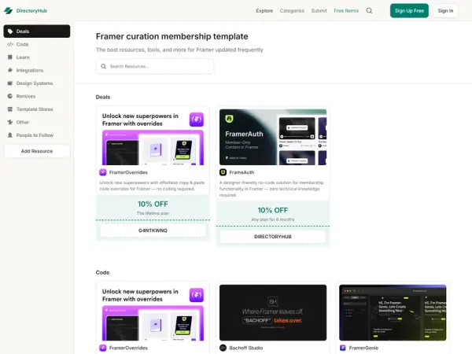Open the Submit menu item
This screenshot has height=354, width=472.
pyautogui.click(x=319, y=11)
